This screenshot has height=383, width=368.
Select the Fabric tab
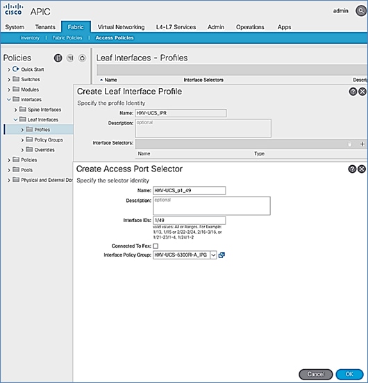click(x=76, y=26)
